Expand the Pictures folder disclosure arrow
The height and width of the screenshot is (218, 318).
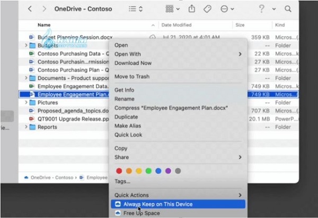click(x=26, y=102)
